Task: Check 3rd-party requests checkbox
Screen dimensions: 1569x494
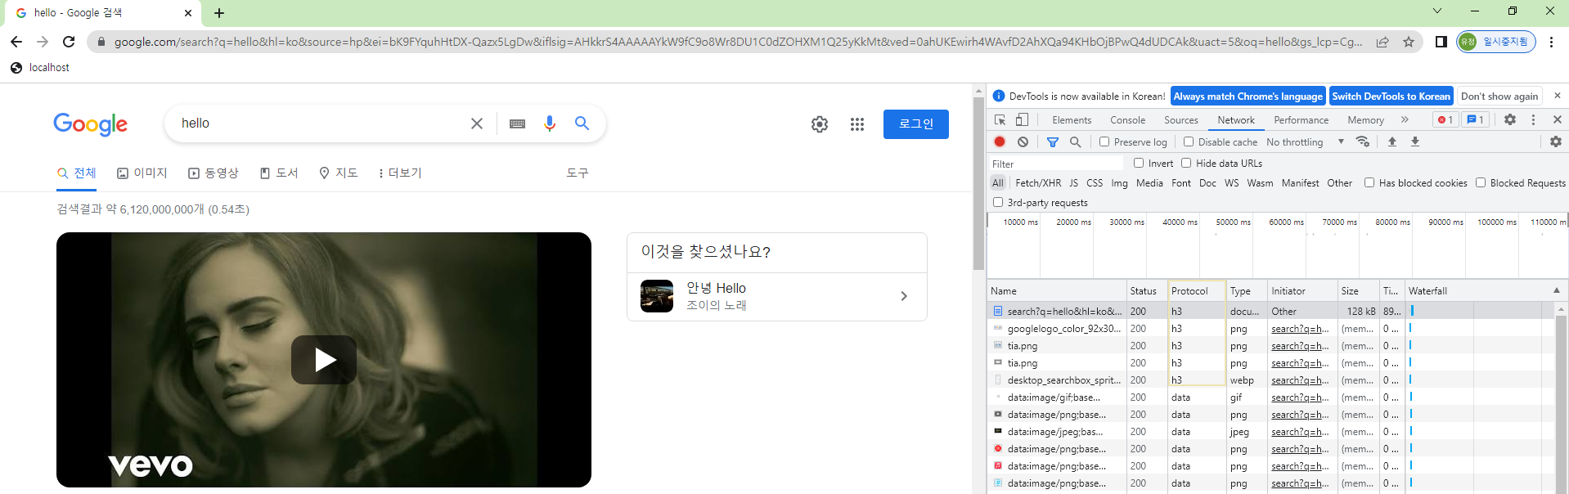Action: click(998, 202)
